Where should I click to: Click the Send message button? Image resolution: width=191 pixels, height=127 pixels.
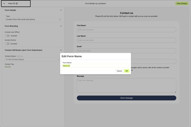(126, 98)
